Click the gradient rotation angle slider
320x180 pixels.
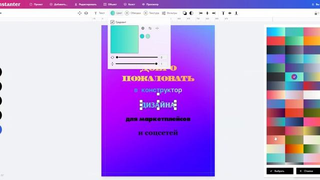tap(136, 57)
